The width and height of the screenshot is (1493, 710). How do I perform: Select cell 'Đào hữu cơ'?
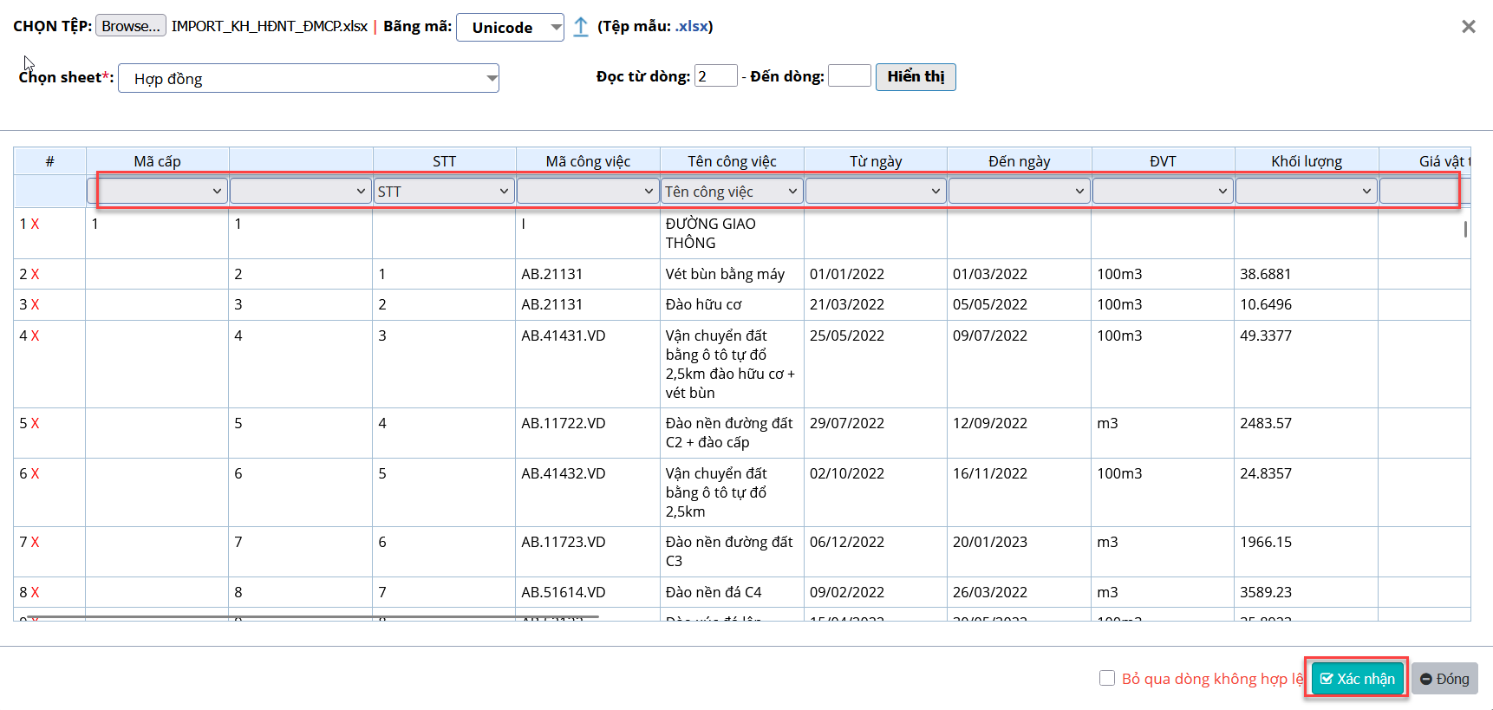pos(732,304)
